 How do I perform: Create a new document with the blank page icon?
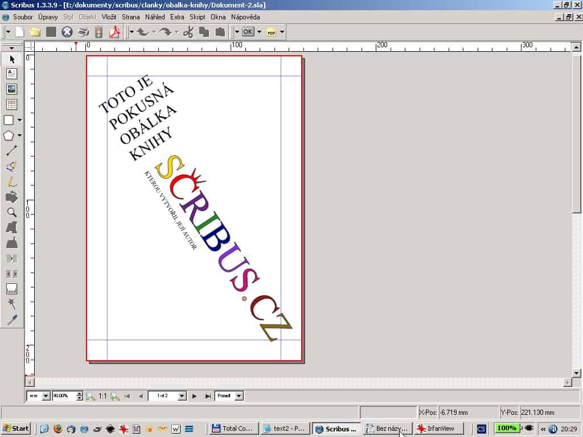(19, 32)
